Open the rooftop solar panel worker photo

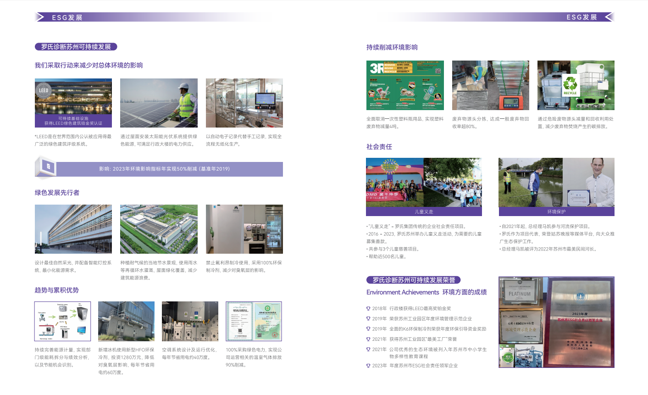(159, 103)
